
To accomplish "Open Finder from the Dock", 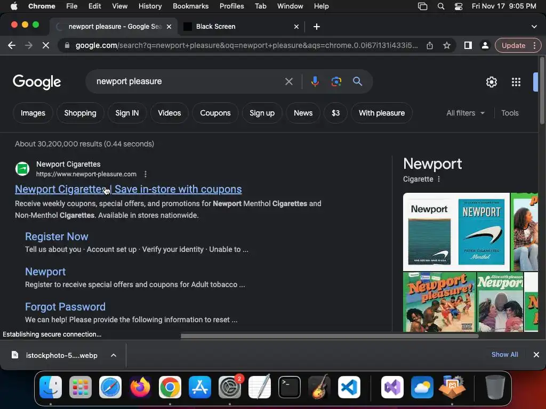I will pos(51,387).
